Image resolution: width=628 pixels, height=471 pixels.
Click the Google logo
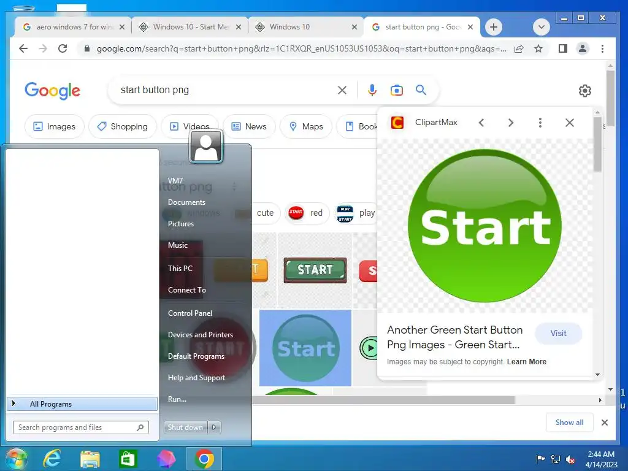point(53,91)
